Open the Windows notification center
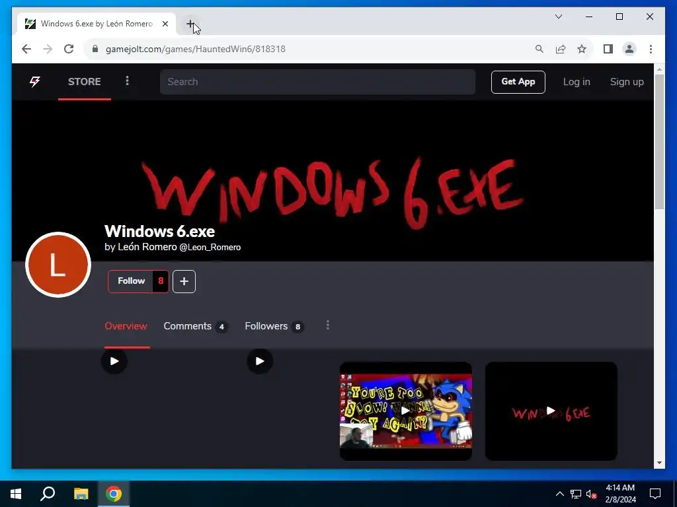Viewport: 677px width, 507px height. (x=655, y=494)
